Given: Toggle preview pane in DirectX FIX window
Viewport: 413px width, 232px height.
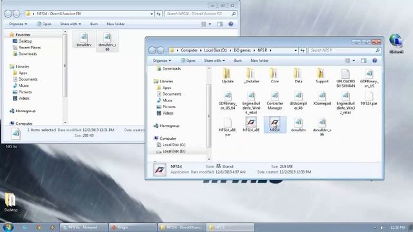Looking at the screenshot, I should coord(219,24).
